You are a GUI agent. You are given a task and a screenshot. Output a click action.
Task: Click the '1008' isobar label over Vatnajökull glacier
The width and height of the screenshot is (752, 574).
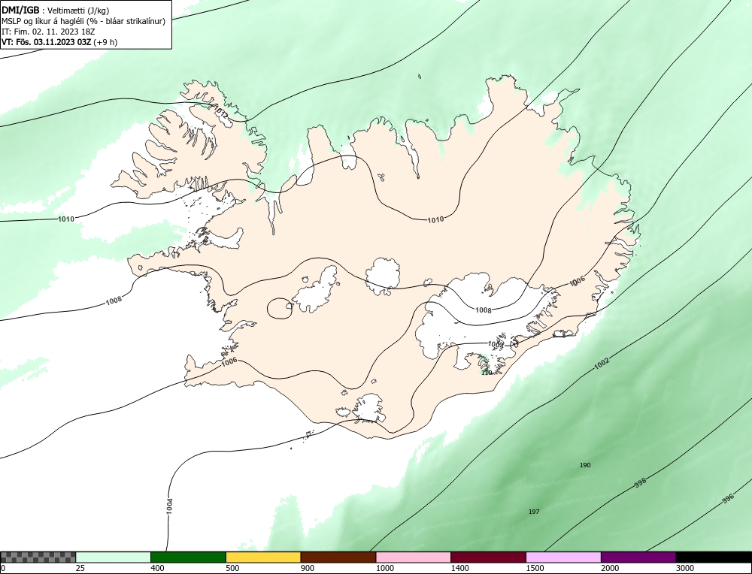click(484, 310)
